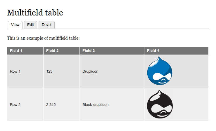Open the Edit tab
Image resolution: width=216 pixels, height=131 pixels.
pos(30,25)
